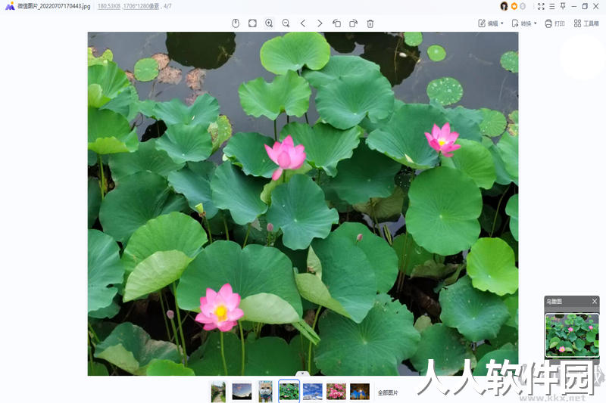Screen dimensions: 606x403
Task: Delete the current image with the trash icon
Action: pyautogui.click(x=370, y=23)
